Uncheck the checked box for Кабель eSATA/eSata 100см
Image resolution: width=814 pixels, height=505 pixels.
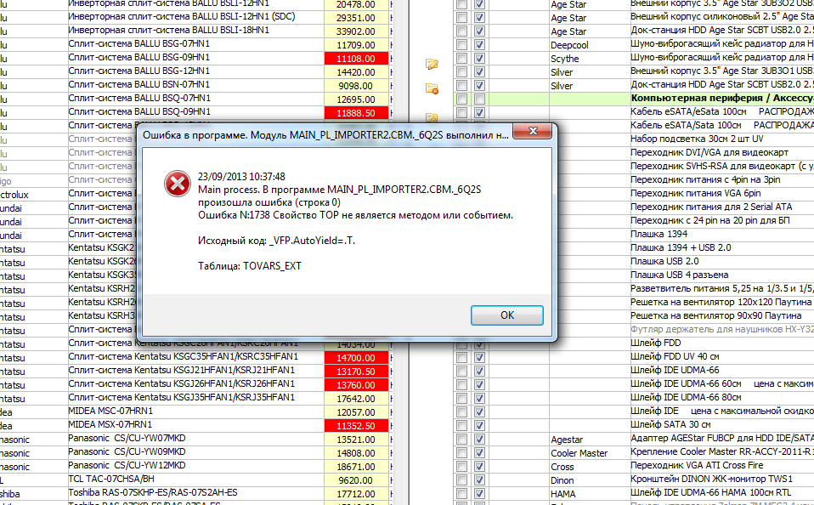(x=480, y=112)
